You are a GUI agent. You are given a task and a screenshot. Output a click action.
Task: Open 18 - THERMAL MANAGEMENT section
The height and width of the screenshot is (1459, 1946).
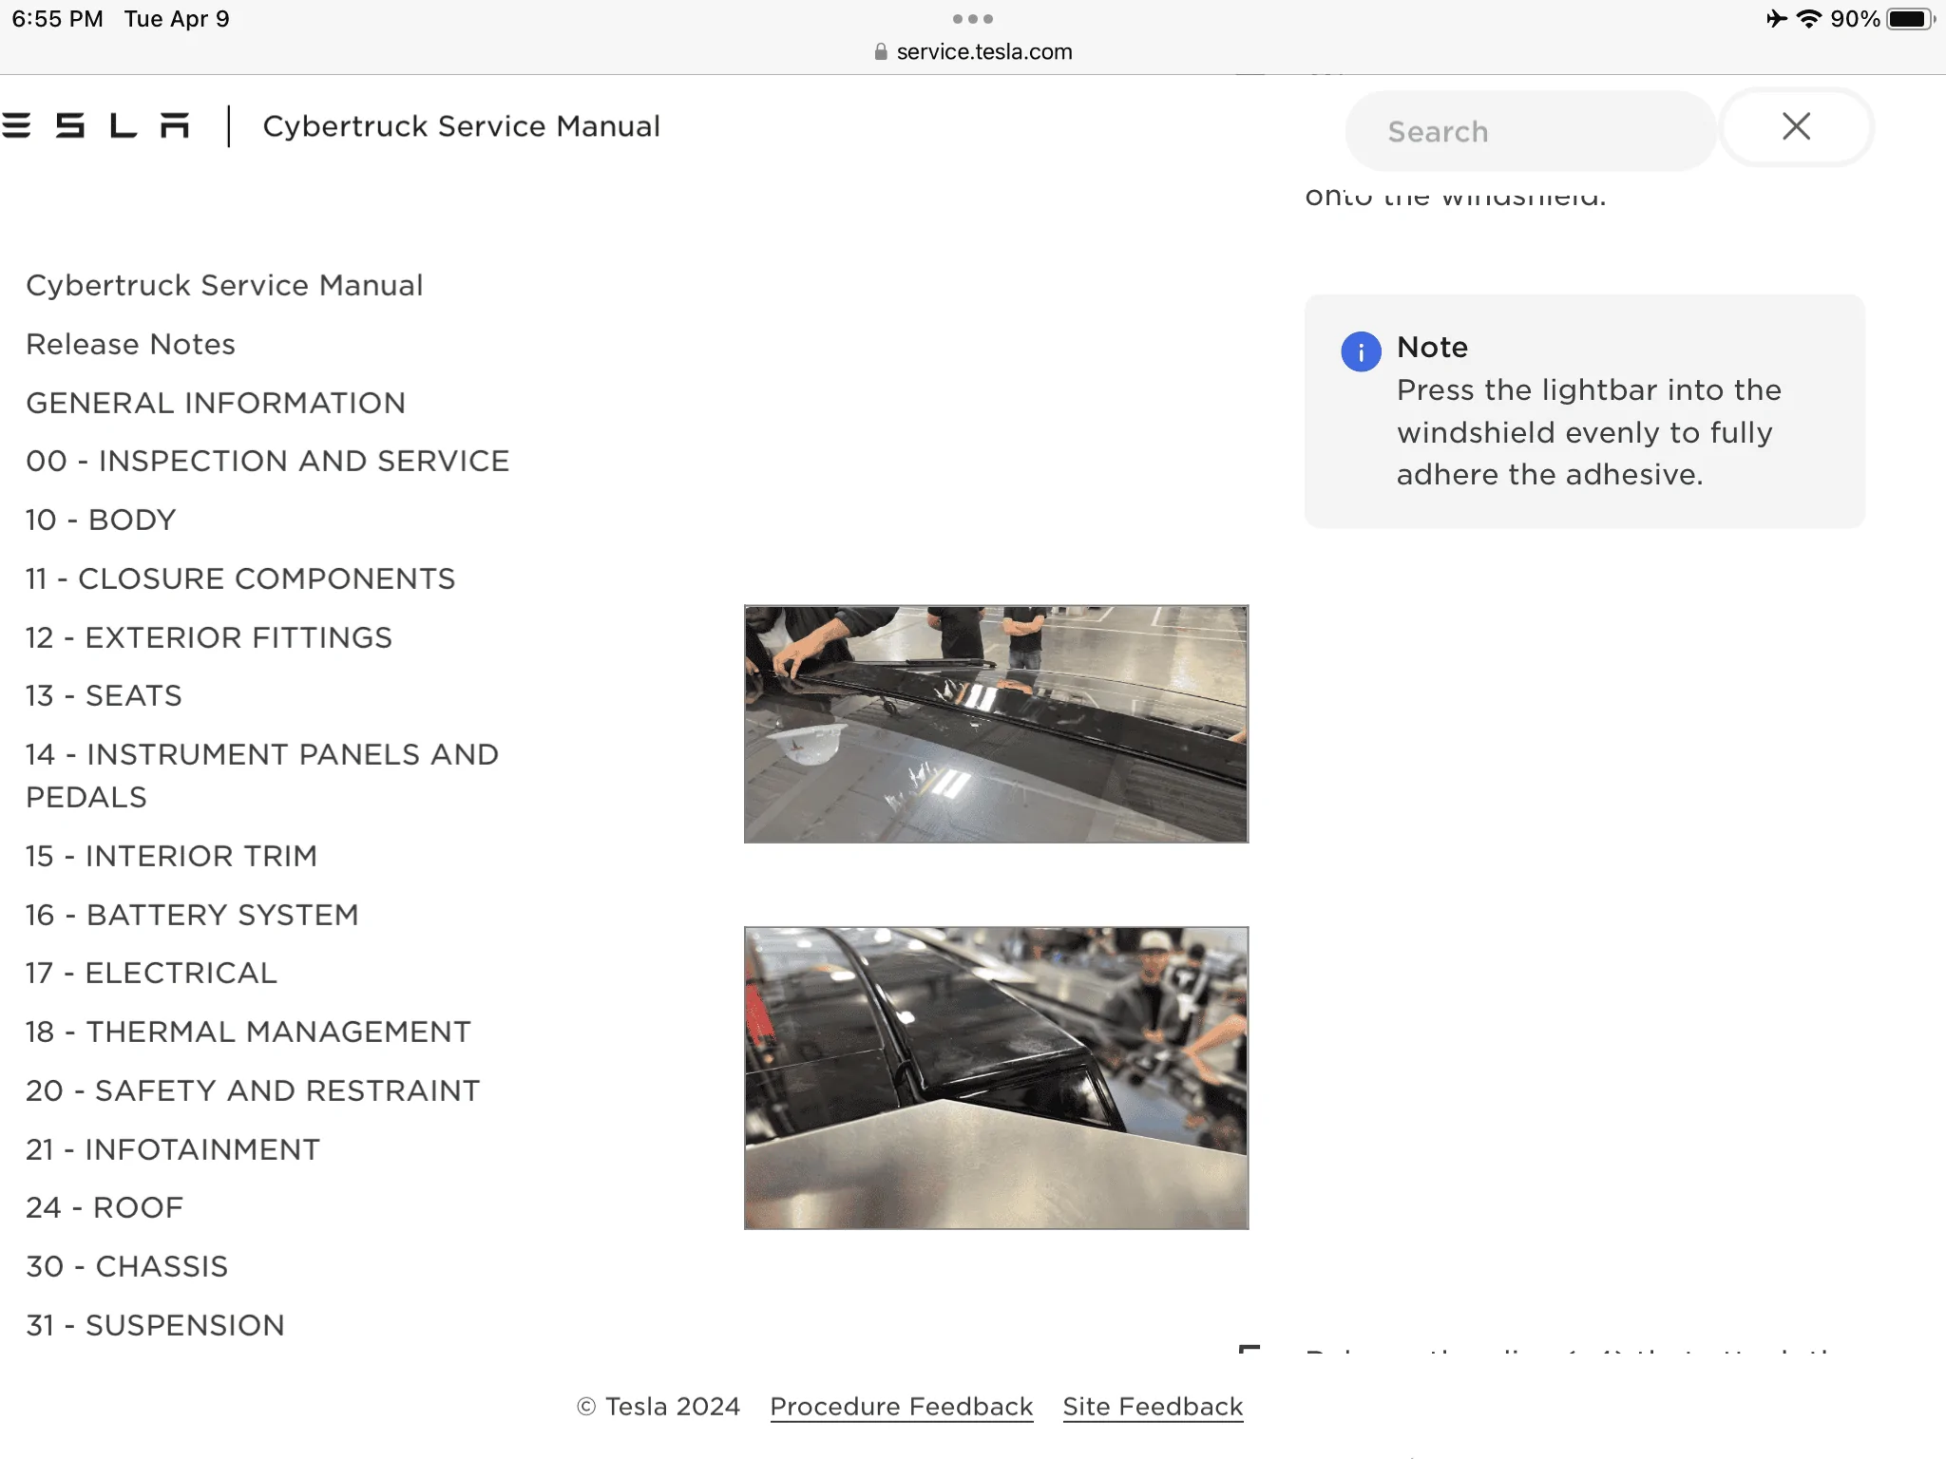click(x=248, y=1032)
